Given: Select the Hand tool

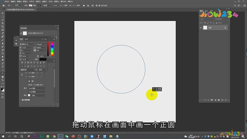Looking at the screenshot, I should pyautogui.click(x=2, y=77).
